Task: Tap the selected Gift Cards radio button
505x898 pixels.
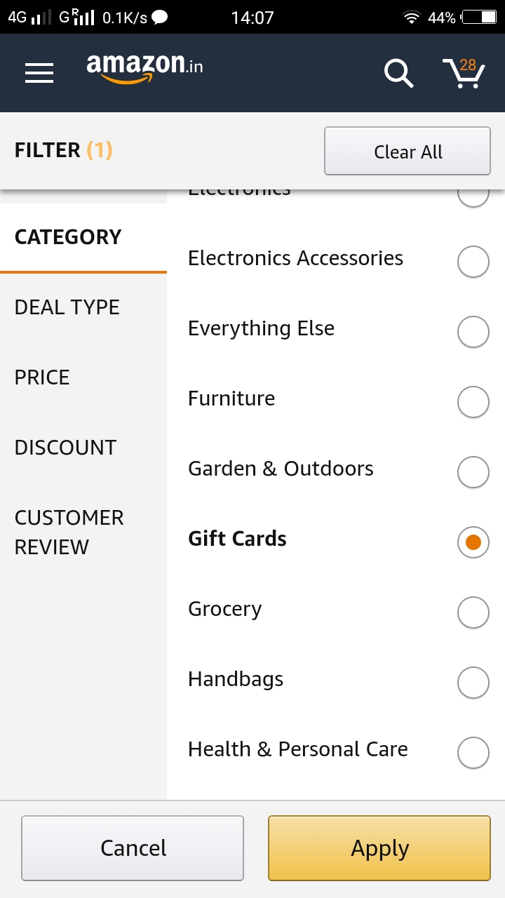Action: click(473, 542)
